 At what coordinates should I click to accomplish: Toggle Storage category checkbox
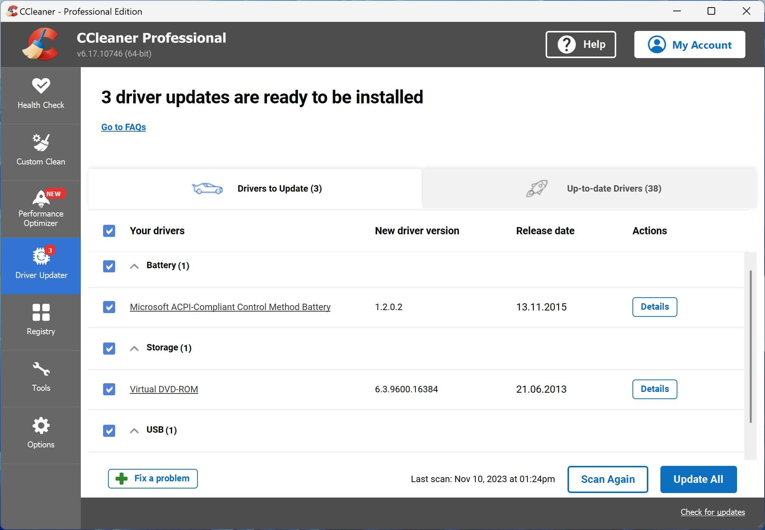[109, 348]
